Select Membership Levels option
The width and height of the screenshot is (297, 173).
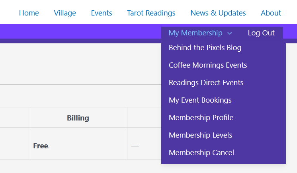201,135
